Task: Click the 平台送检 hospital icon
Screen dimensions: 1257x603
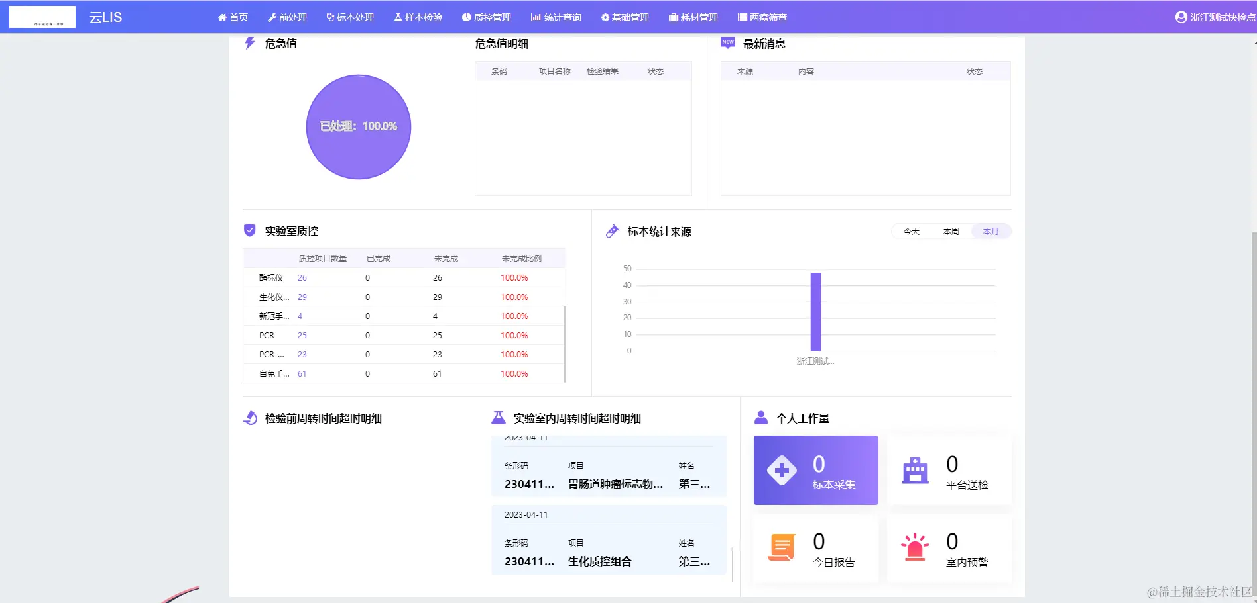Action: (x=915, y=470)
